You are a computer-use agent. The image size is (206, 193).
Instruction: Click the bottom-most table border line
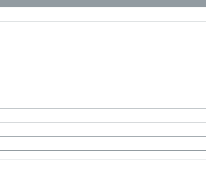click(x=103, y=193)
